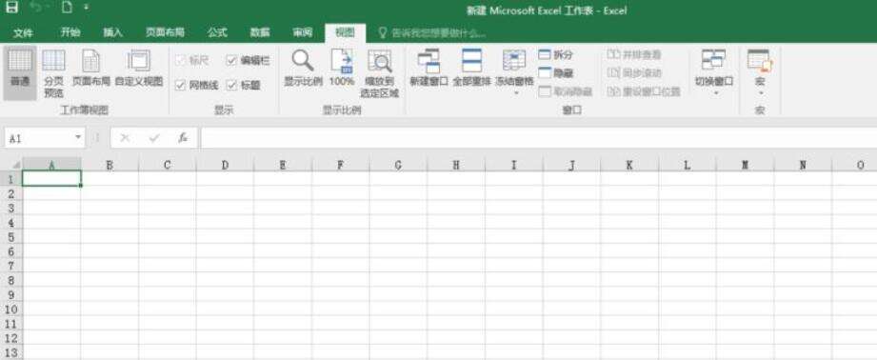Screen dimensions: 877x360
Task: Click 取消隐藏 unhide window
Action: [566, 91]
